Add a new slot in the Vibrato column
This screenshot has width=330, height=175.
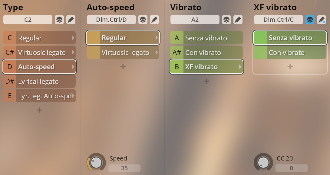coord(206,81)
